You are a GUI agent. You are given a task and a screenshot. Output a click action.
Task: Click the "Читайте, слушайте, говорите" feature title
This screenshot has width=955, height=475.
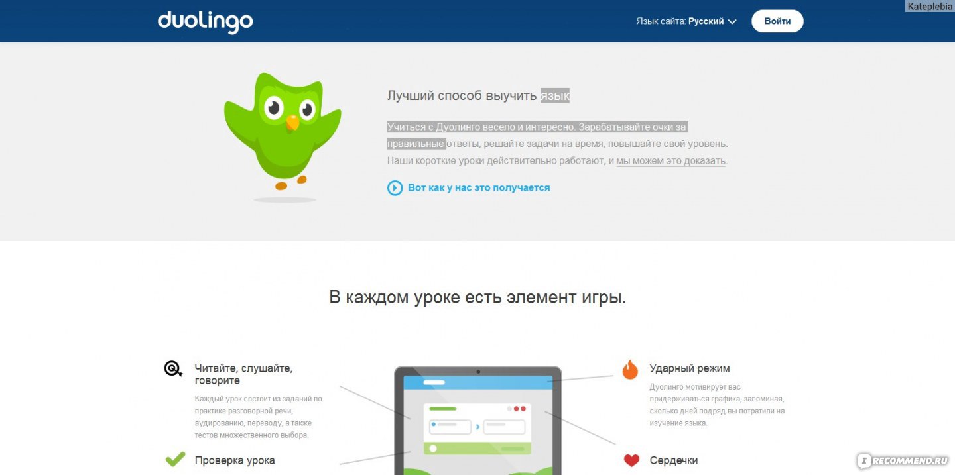click(243, 374)
